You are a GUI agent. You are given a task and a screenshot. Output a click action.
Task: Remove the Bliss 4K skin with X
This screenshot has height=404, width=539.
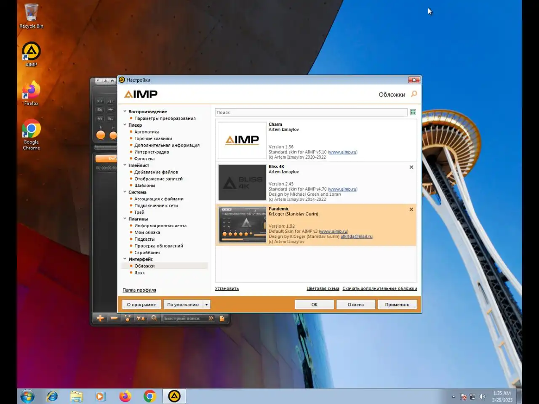tap(411, 167)
